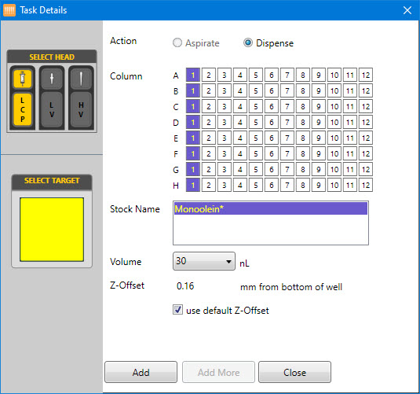Click the LCP head label button
420x394 pixels.
(23, 109)
